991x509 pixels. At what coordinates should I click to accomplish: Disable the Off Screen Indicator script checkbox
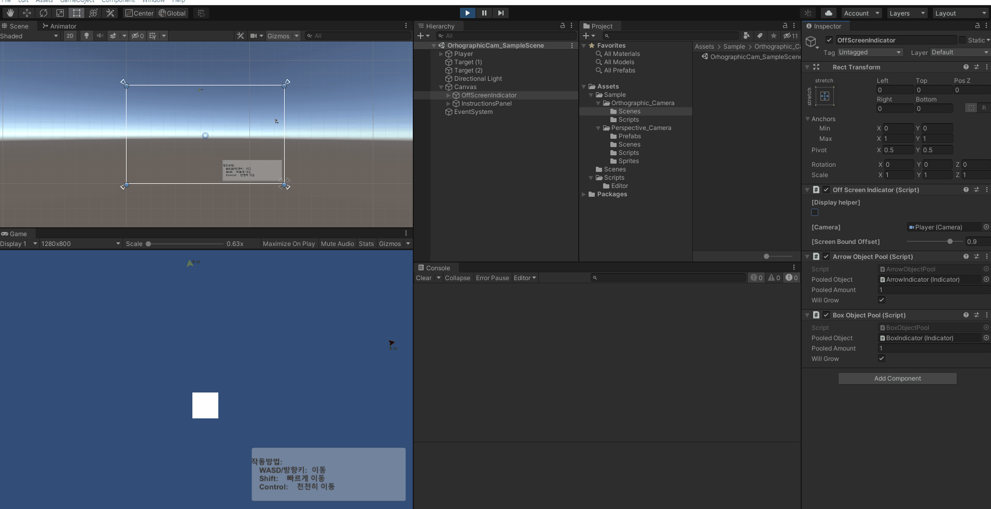tap(826, 190)
